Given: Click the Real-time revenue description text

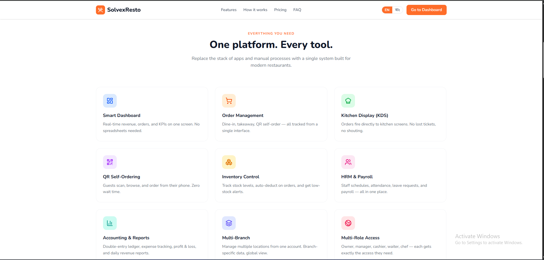Looking at the screenshot, I should pyautogui.click(x=151, y=127).
